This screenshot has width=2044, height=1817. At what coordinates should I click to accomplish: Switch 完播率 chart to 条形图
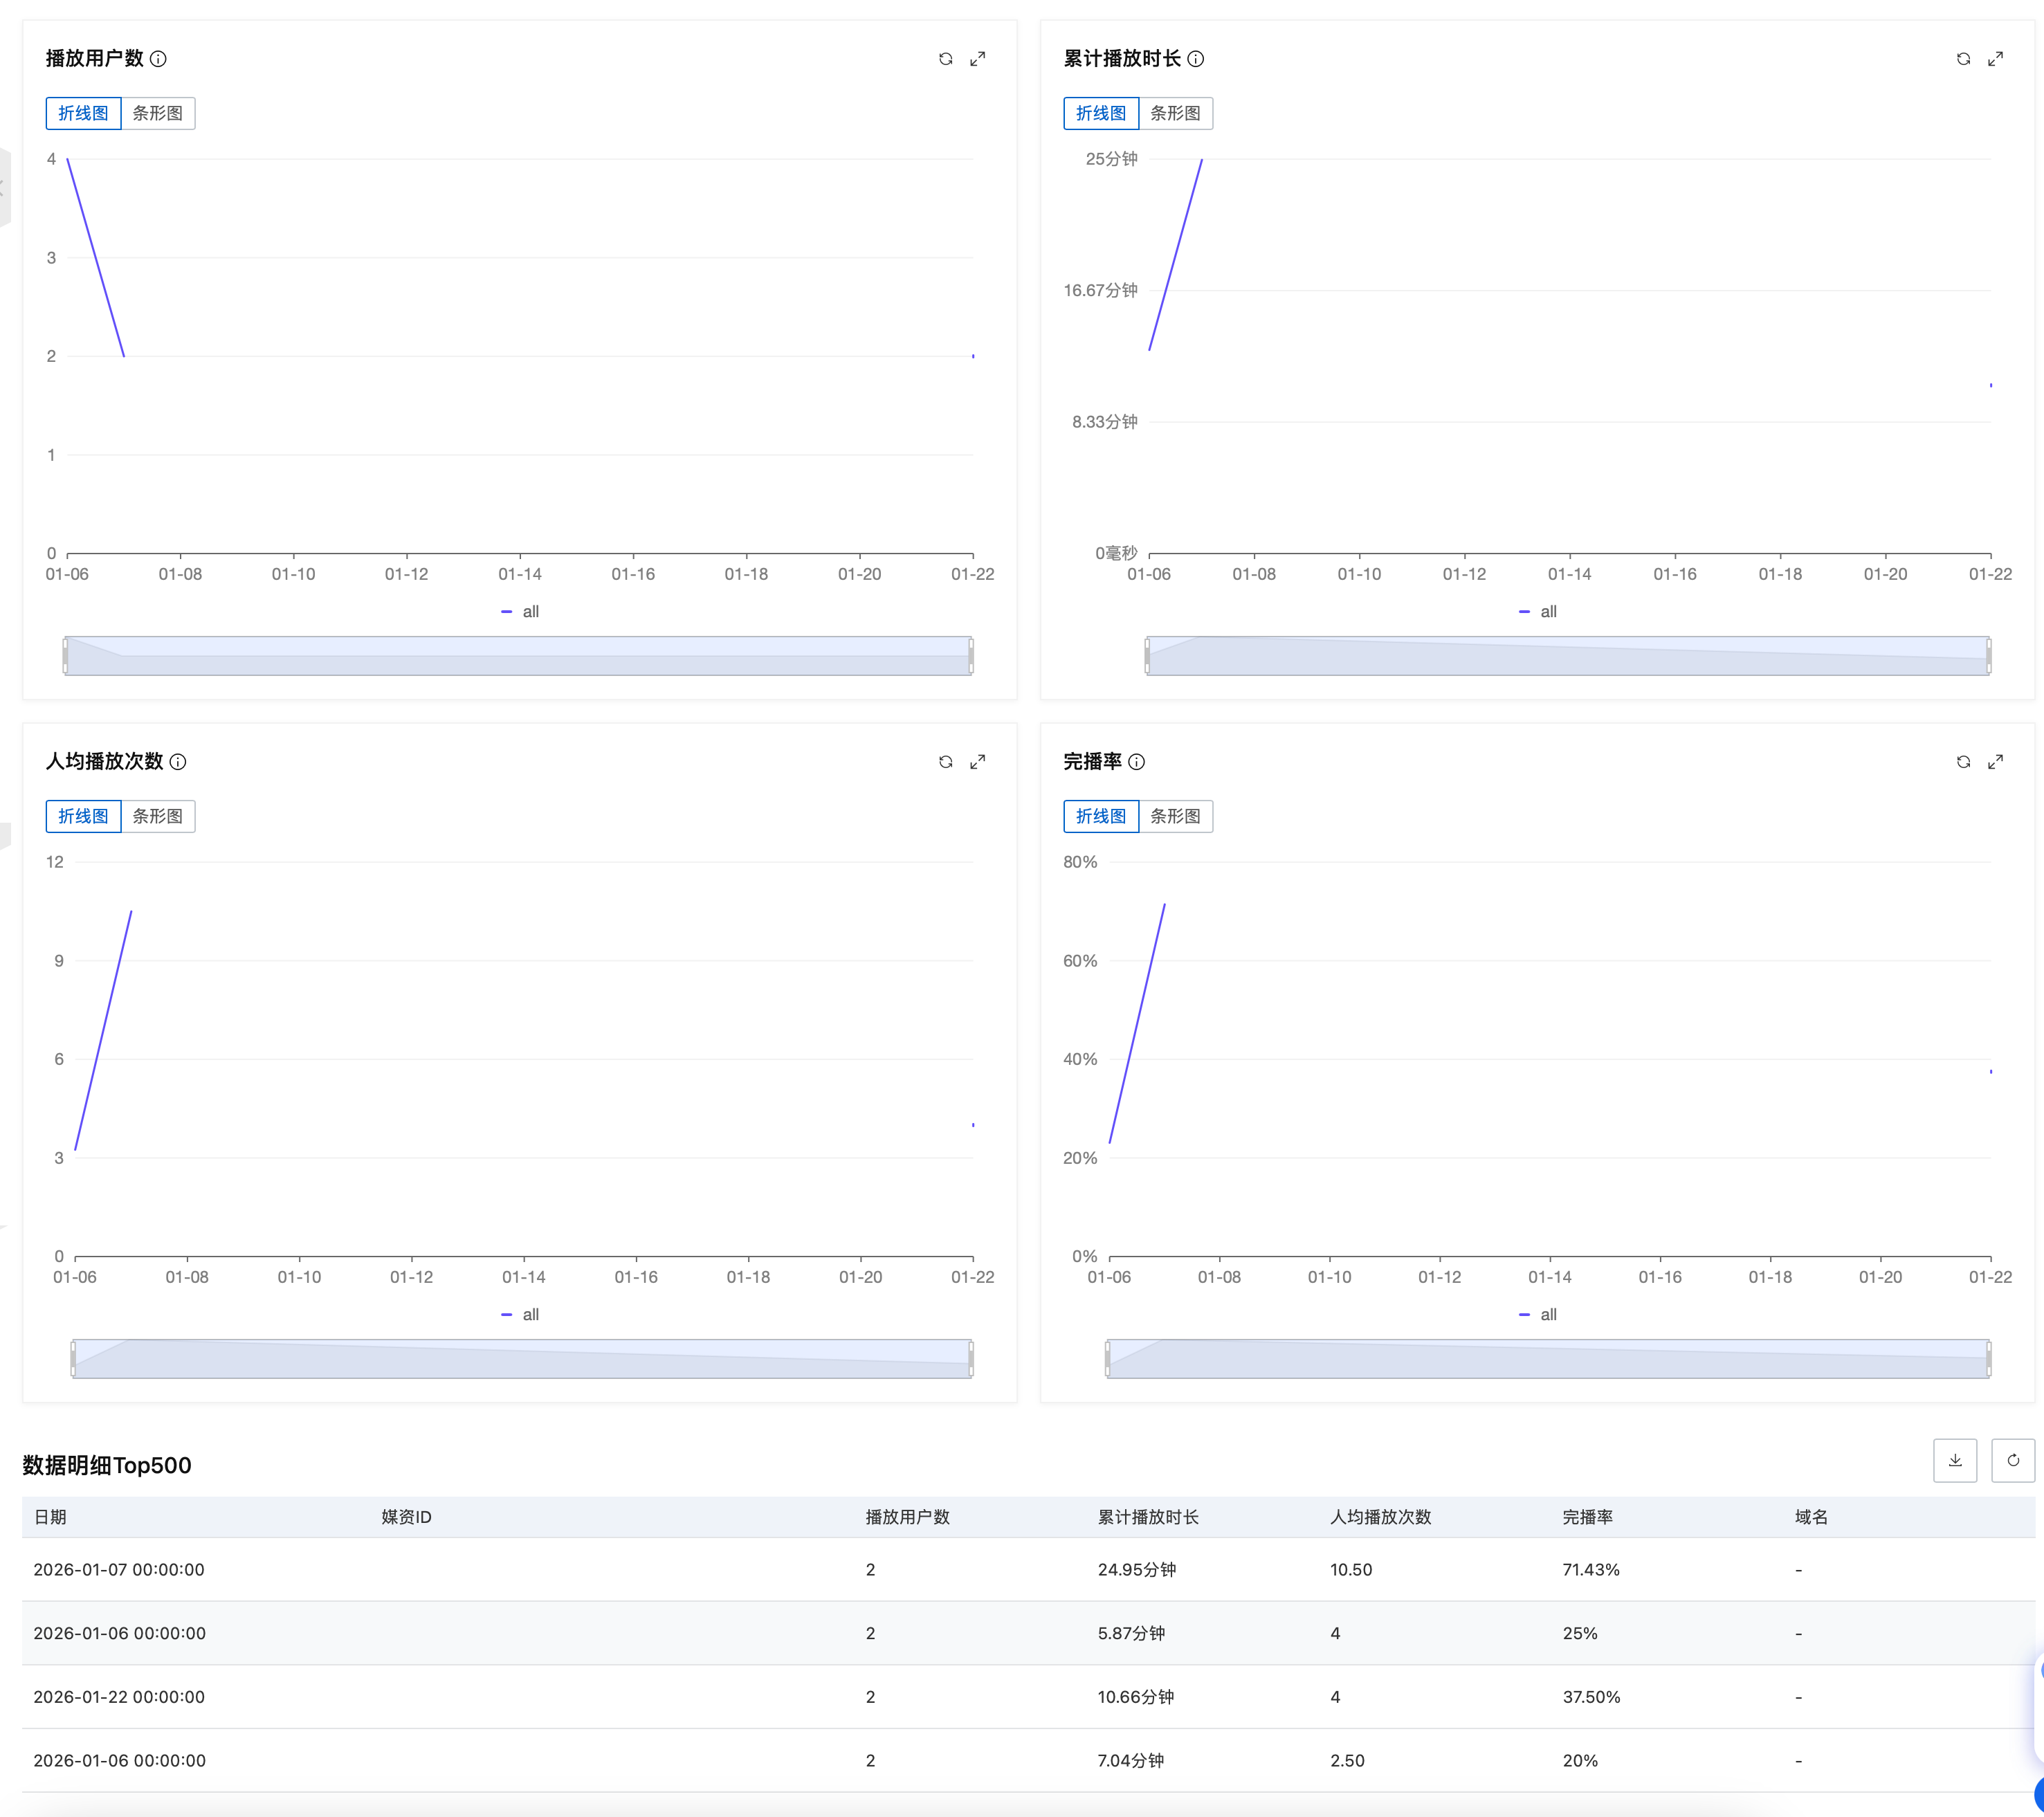pyautogui.click(x=1175, y=816)
